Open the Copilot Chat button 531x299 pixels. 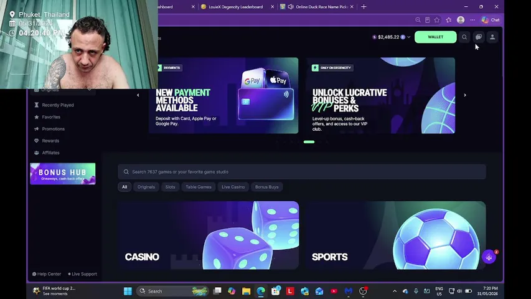click(x=491, y=20)
